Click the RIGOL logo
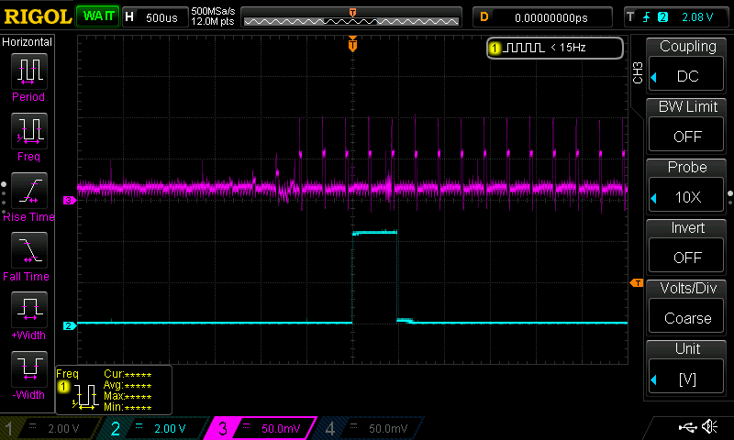Viewport: 734px width, 440px height. tap(38, 16)
